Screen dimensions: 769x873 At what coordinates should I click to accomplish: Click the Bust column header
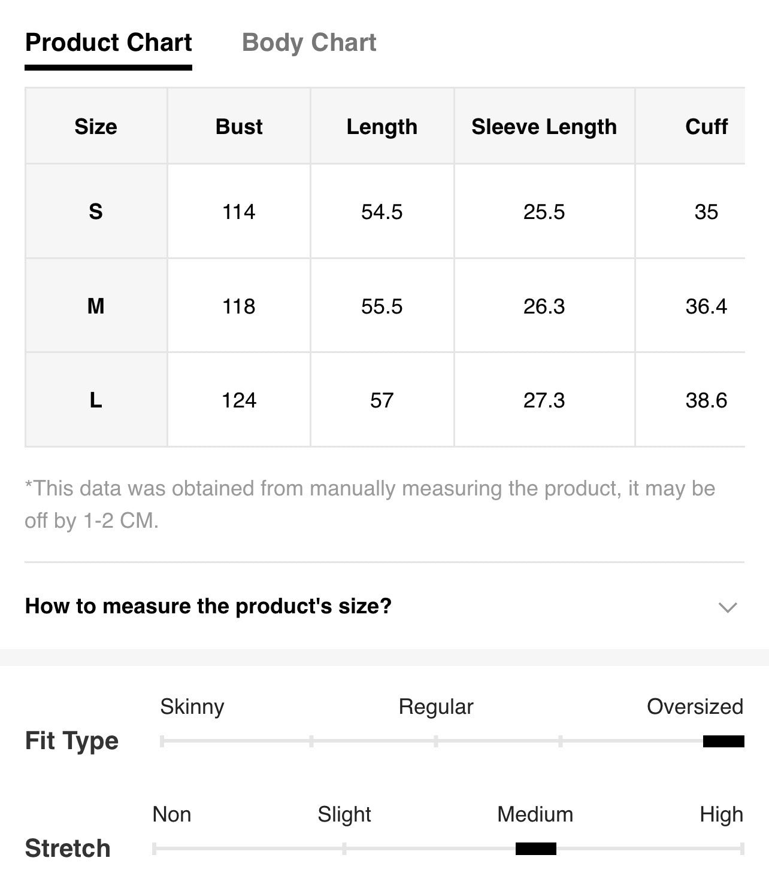click(x=239, y=126)
